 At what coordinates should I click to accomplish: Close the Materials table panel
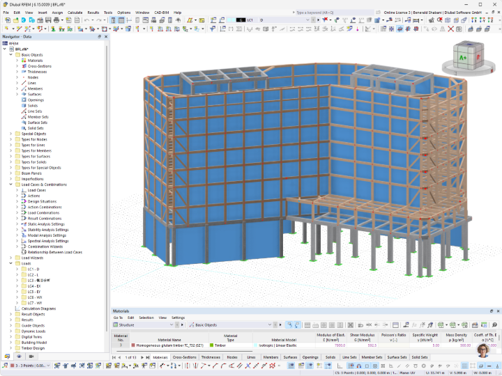498,311
